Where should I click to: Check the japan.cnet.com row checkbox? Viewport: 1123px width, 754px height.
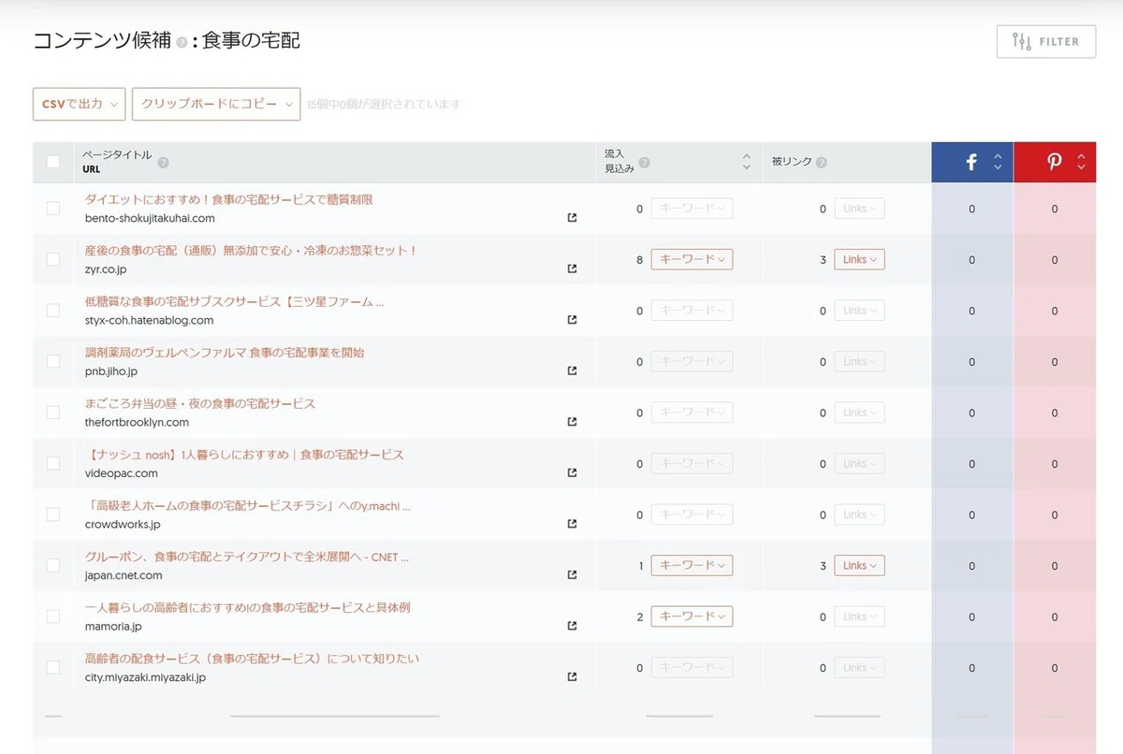(53, 565)
